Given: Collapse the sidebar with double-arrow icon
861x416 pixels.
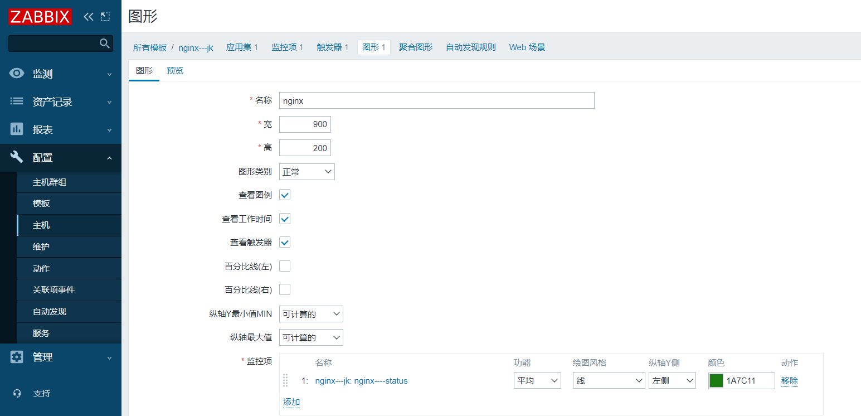Looking at the screenshot, I should 88,17.
